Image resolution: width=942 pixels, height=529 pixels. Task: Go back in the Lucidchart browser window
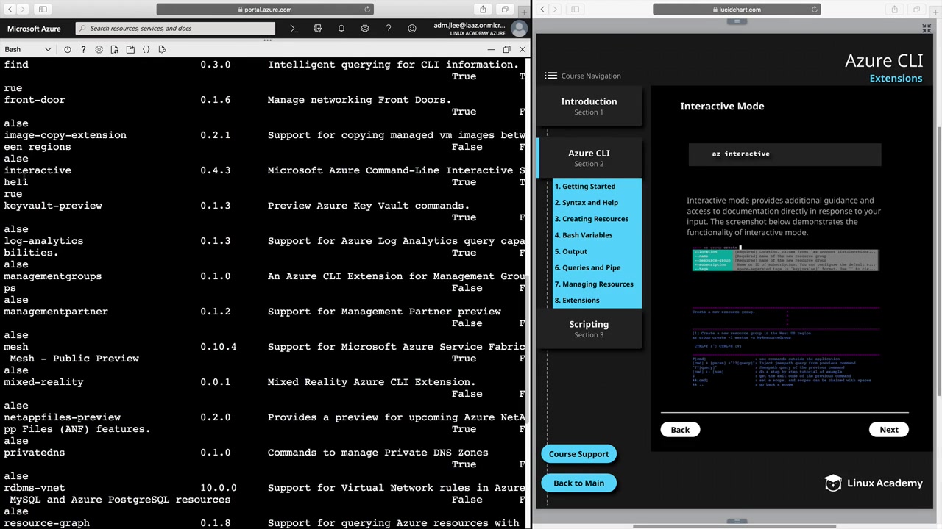[x=542, y=10]
